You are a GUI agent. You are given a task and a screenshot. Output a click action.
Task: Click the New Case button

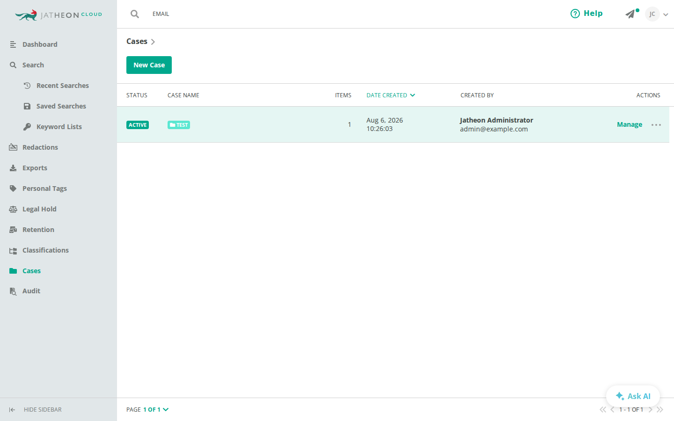(x=149, y=65)
